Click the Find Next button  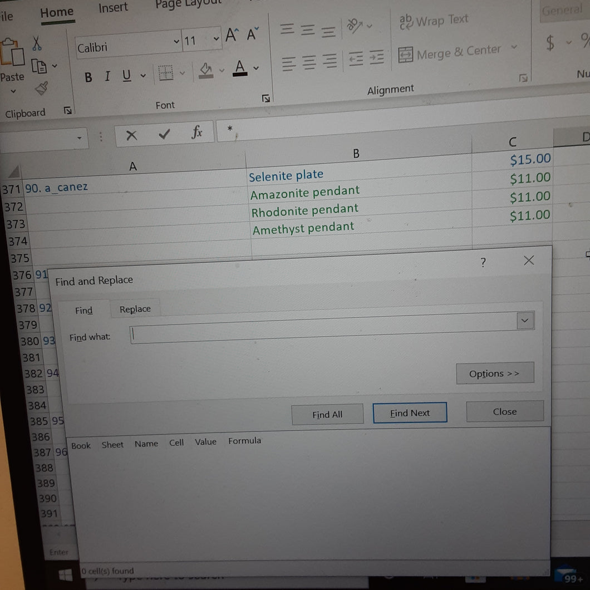coord(410,413)
